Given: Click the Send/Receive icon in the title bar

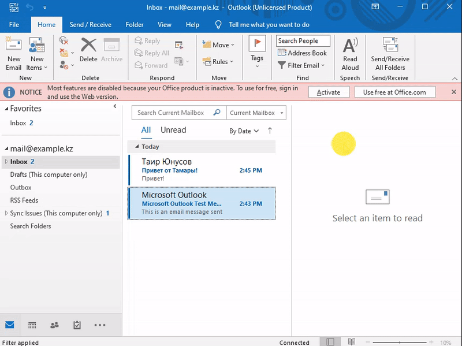Looking at the screenshot, I should pyautogui.click(x=13, y=7).
